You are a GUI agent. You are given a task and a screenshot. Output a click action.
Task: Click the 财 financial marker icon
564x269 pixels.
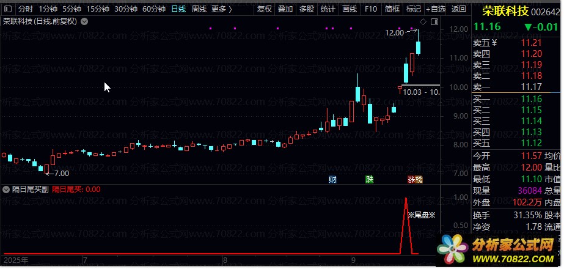332,179
